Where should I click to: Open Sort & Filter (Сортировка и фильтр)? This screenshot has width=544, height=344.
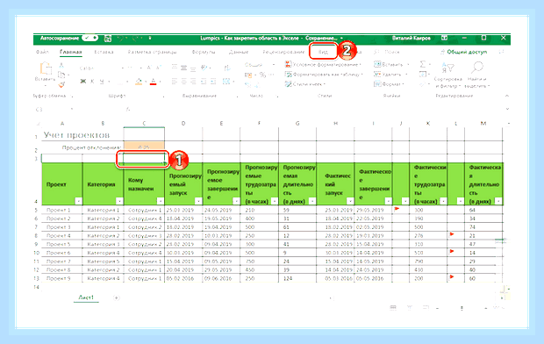[x=447, y=75]
